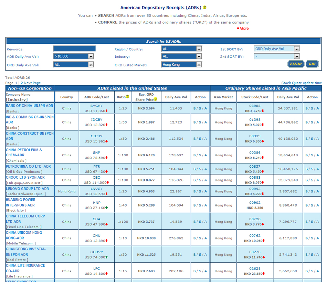Open BANK OF CHINA-UNSPN ADR company link

tap(29, 106)
